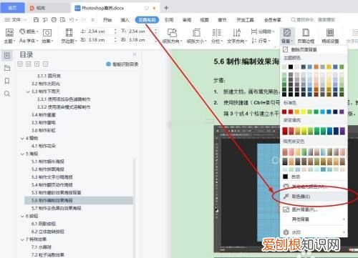Open the 效果 effects dropdown
Image resolution: width=358 pixels, height=258 pixels.
[x=47, y=36]
